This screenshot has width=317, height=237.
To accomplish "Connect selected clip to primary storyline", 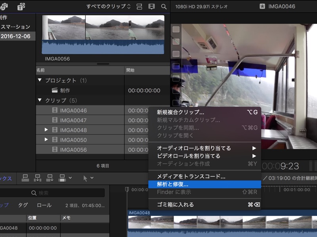I will 25,178.
